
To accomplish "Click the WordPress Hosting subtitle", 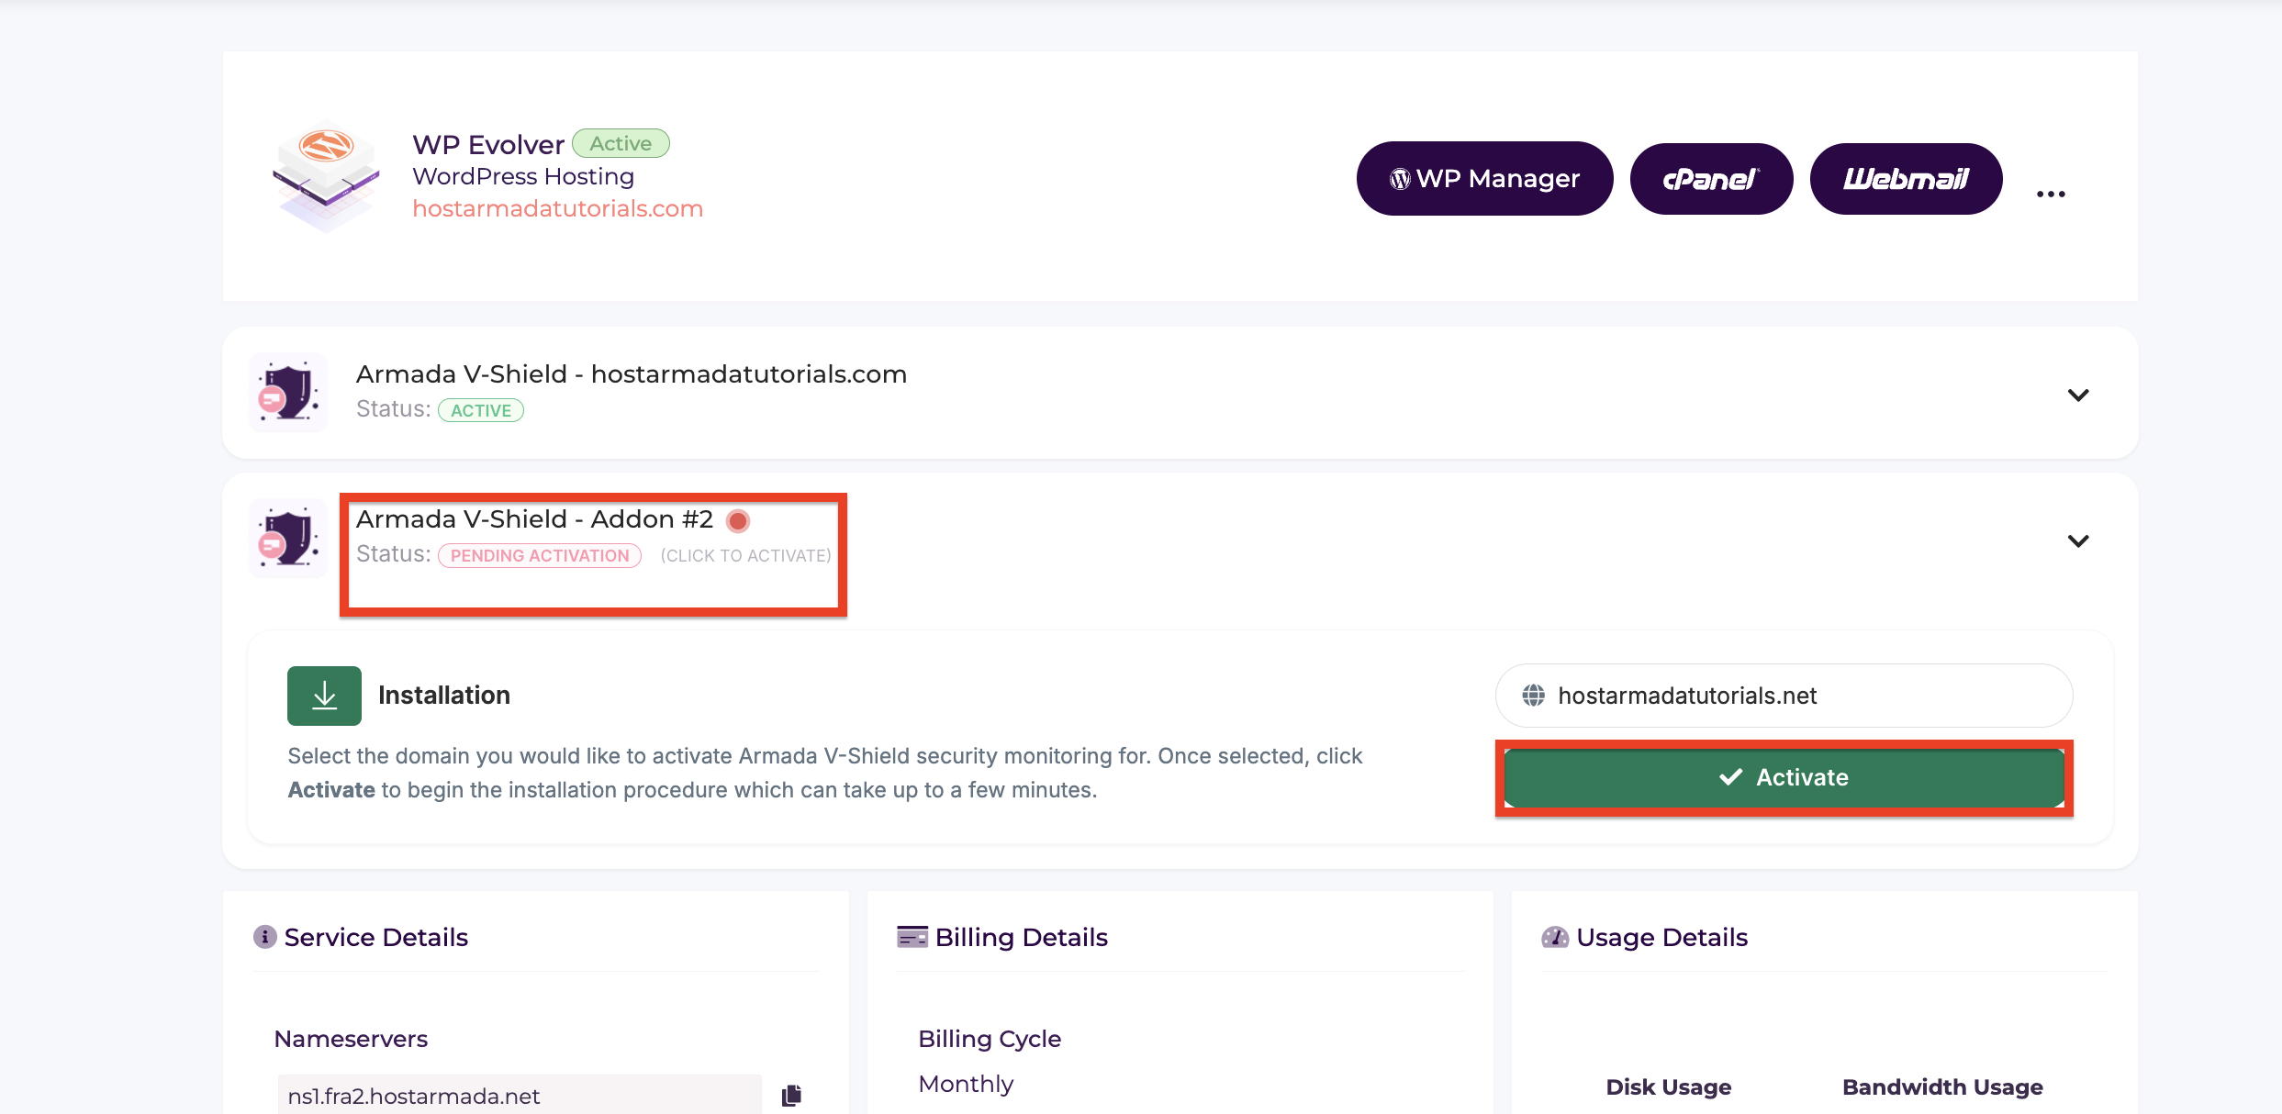I will 523,176.
